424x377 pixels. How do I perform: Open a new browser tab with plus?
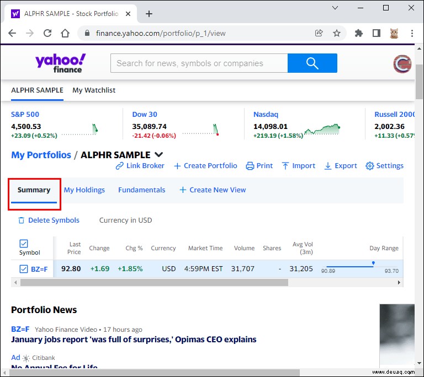(149, 14)
